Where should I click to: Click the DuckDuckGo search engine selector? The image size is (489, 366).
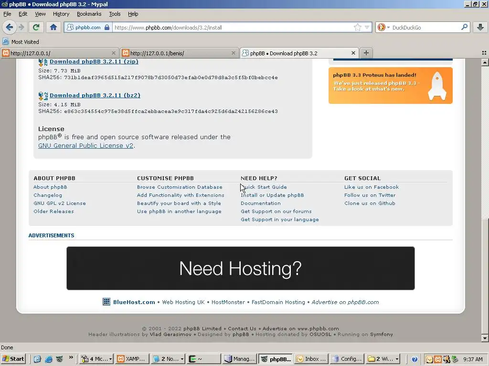pyautogui.click(x=383, y=27)
